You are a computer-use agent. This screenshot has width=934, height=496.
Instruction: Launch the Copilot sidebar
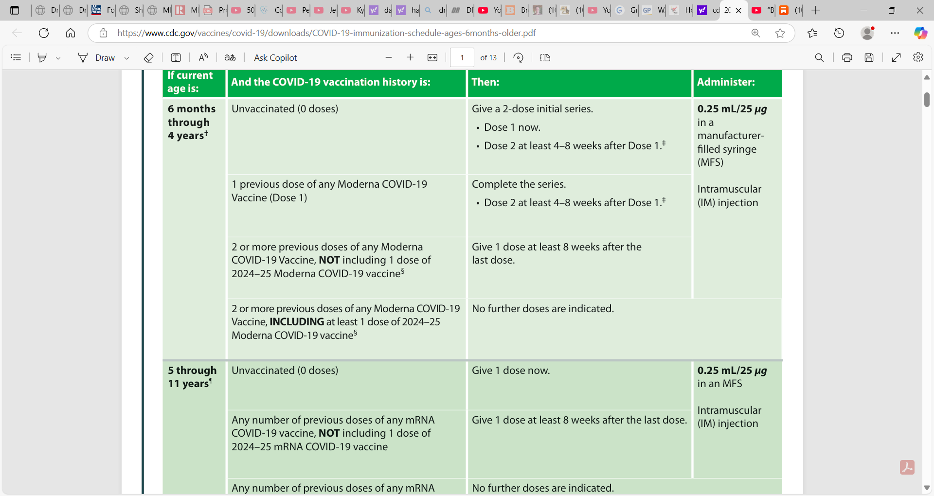tap(920, 33)
